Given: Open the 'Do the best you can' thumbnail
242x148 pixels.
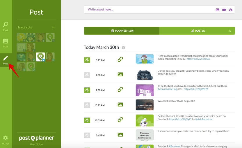Looking at the screenshot, I should point(145,75).
